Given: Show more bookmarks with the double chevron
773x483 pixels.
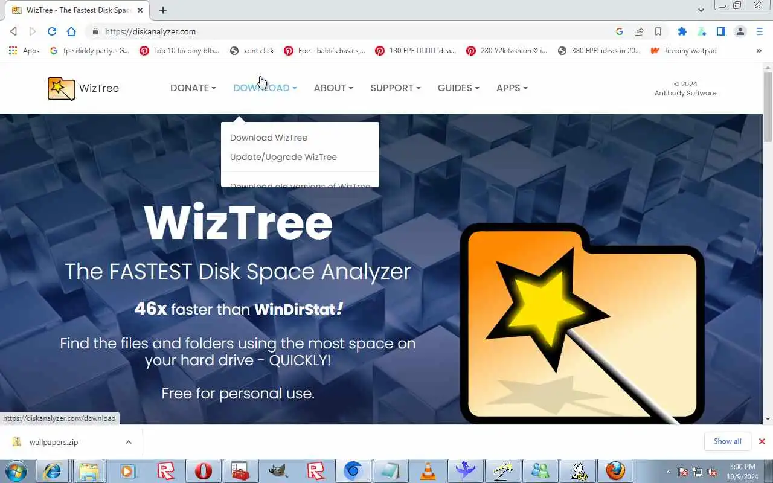Looking at the screenshot, I should tap(759, 51).
